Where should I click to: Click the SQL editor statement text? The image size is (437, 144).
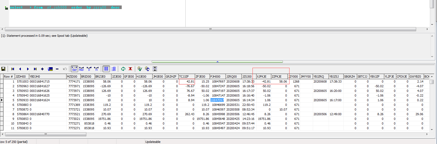tap(65, 7)
